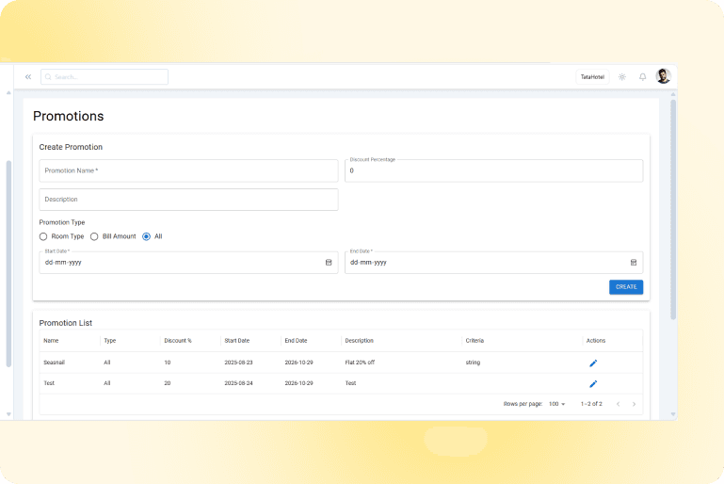Click the Description column header

point(360,341)
